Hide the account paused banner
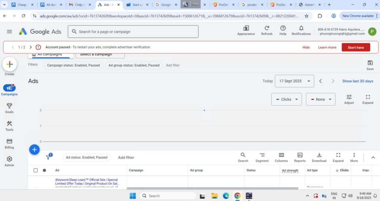 pos(306,47)
